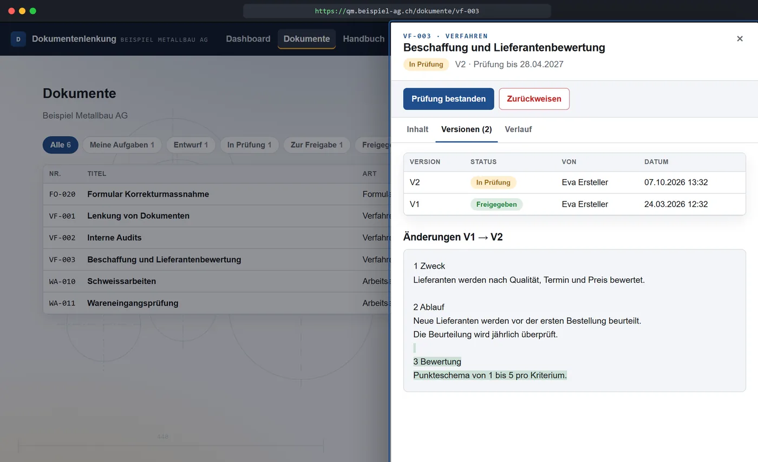758x462 pixels.
Task: Open the Dashboard navigation item
Action: [248, 39]
